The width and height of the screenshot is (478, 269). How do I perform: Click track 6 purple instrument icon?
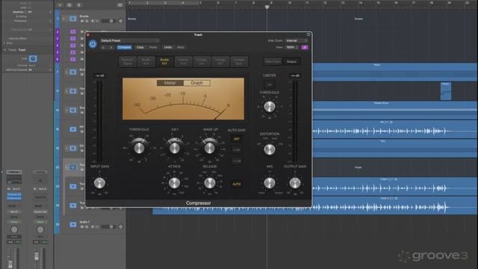coord(73,59)
